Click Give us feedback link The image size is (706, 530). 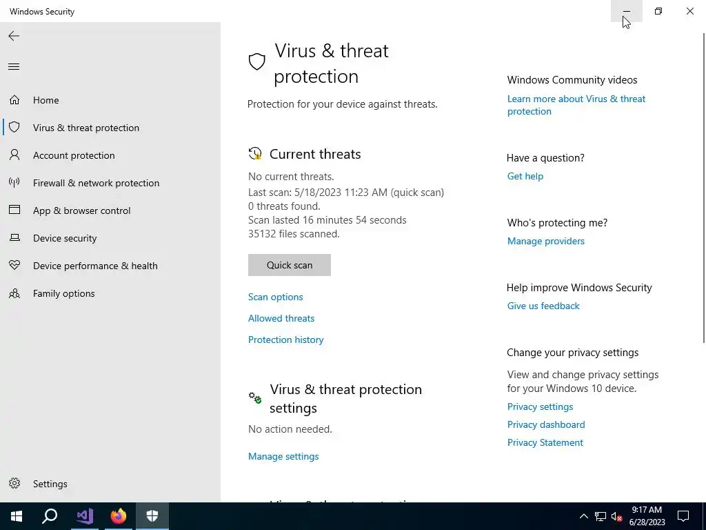543,306
